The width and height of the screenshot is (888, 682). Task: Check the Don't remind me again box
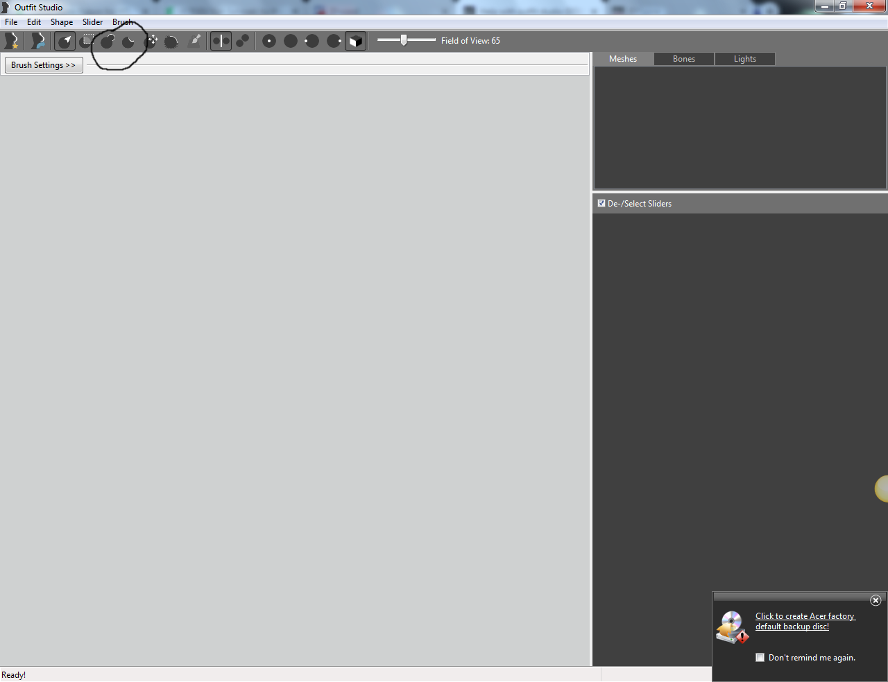coord(760,657)
